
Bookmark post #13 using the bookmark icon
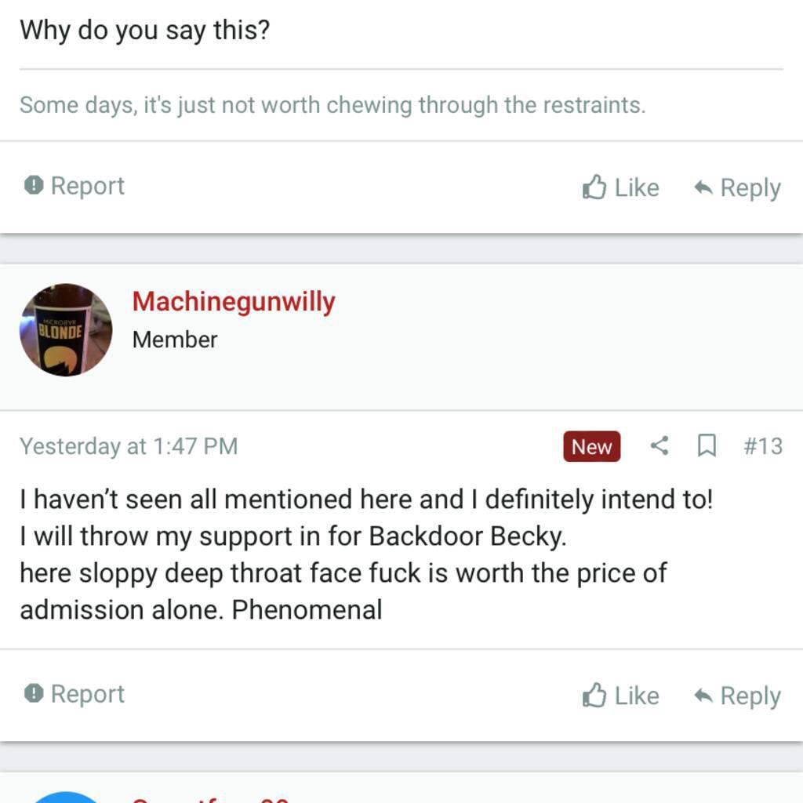click(x=707, y=446)
